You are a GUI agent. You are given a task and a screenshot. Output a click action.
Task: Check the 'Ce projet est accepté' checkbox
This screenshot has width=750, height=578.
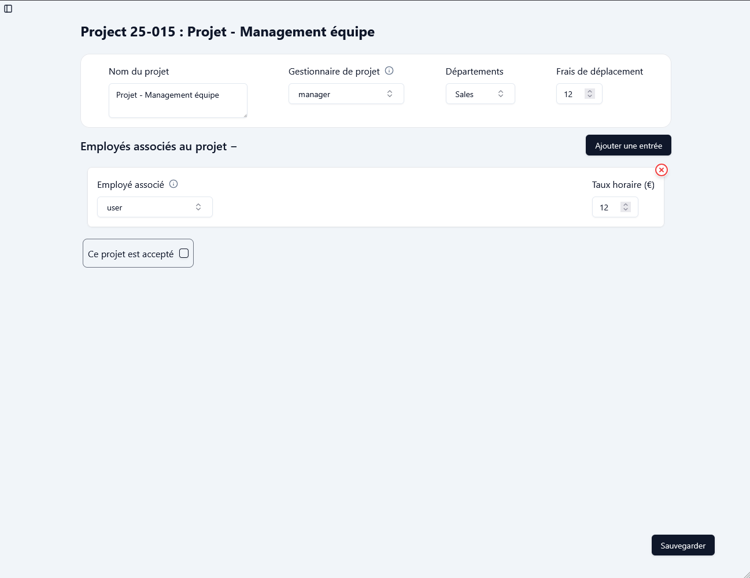[x=184, y=253]
